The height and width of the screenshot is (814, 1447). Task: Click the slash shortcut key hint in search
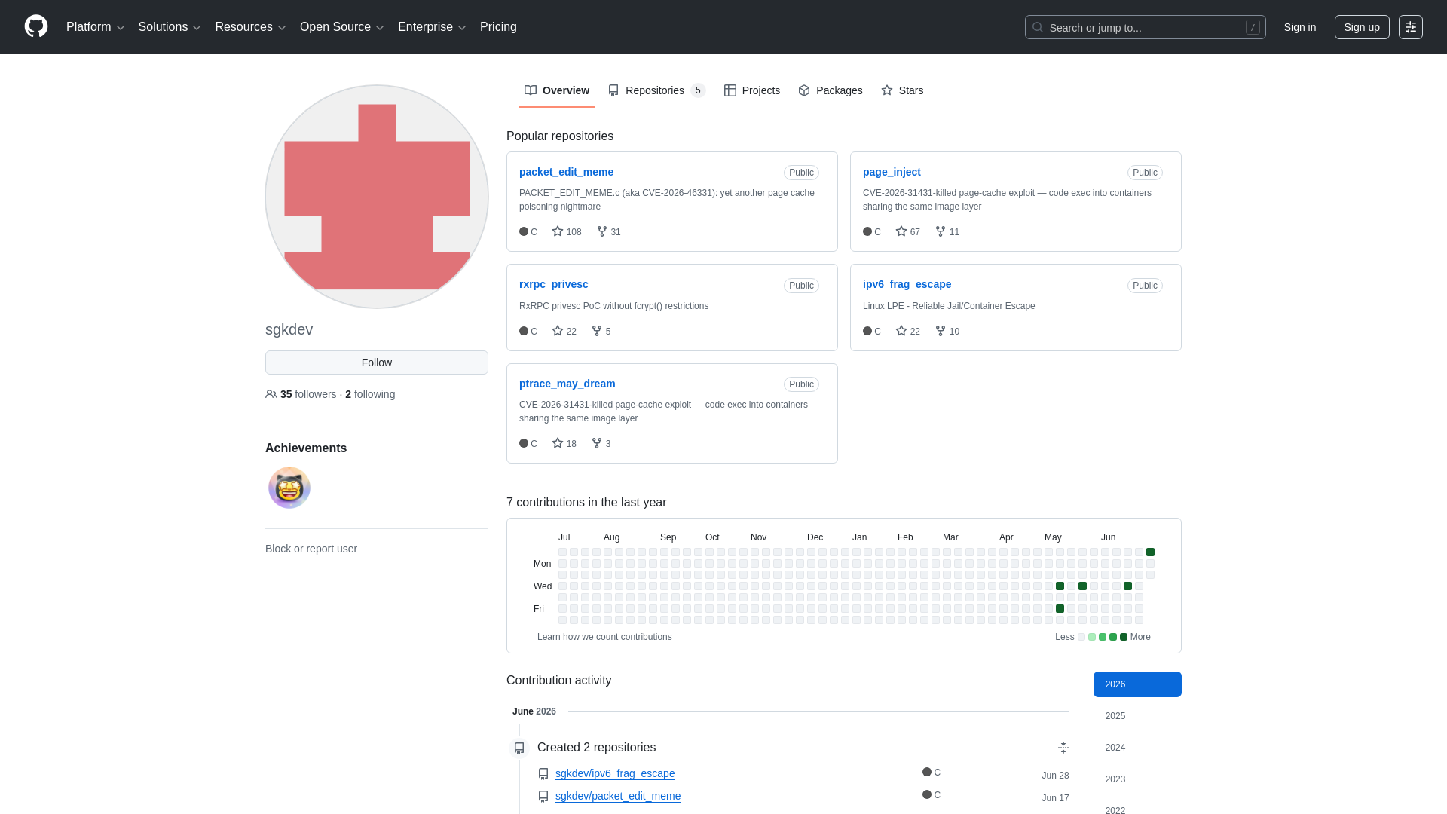click(x=1253, y=27)
